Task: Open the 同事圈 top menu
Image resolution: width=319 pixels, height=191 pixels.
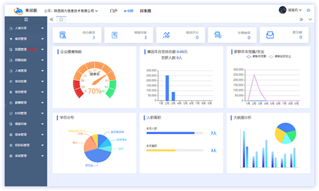Action: (145, 11)
